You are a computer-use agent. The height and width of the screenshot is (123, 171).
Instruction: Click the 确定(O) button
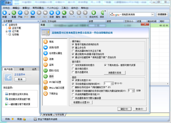click(x=124, y=109)
